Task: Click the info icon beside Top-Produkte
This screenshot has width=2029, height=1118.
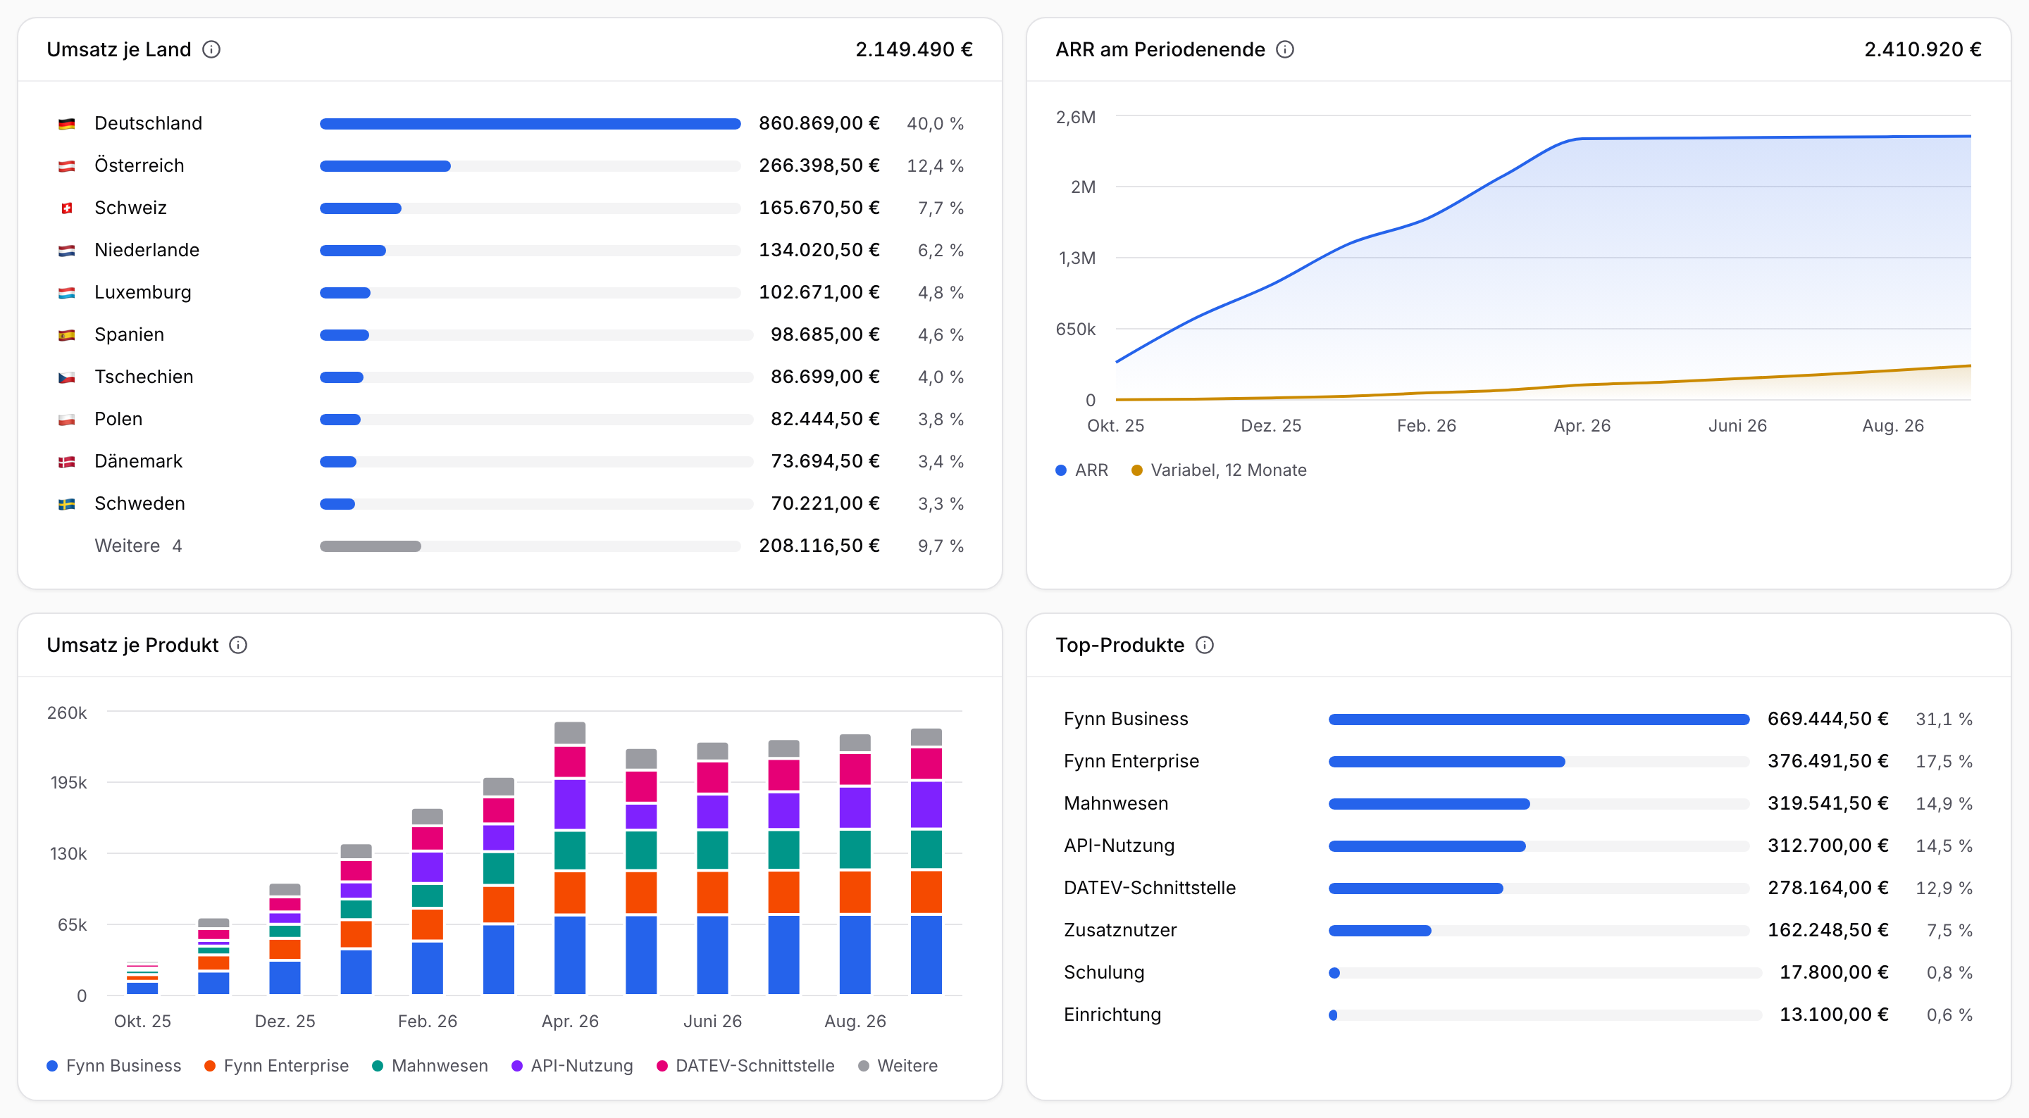Action: 1204,645
